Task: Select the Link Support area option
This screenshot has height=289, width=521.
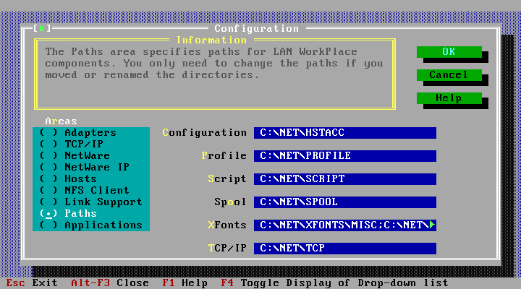Action: tap(90, 202)
